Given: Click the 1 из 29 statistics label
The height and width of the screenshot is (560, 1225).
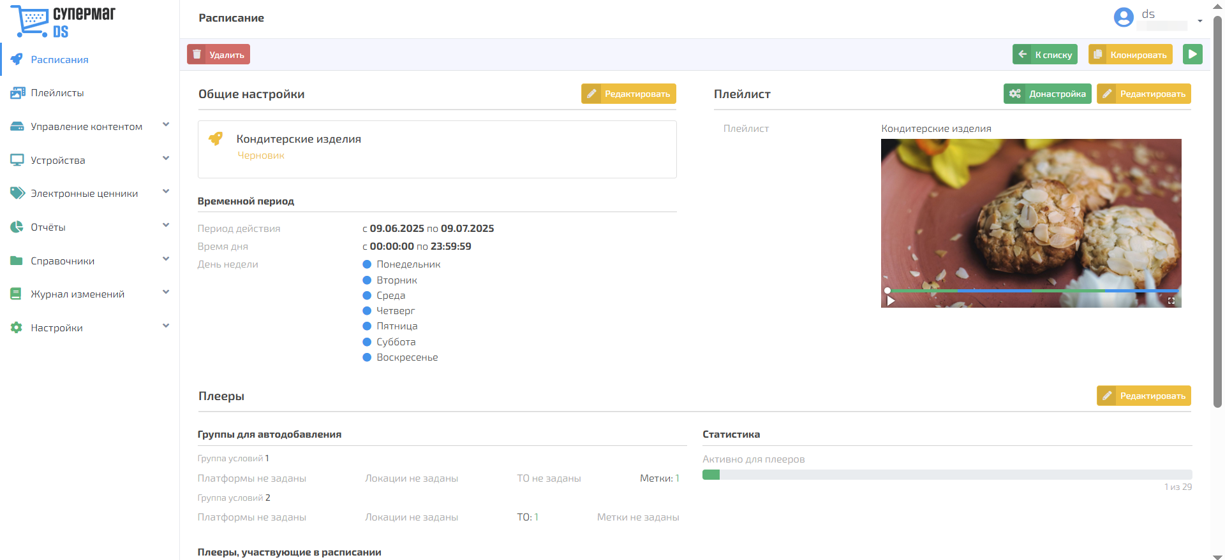Looking at the screenshot, I should pyautogui.click(x=1178, y=487).
